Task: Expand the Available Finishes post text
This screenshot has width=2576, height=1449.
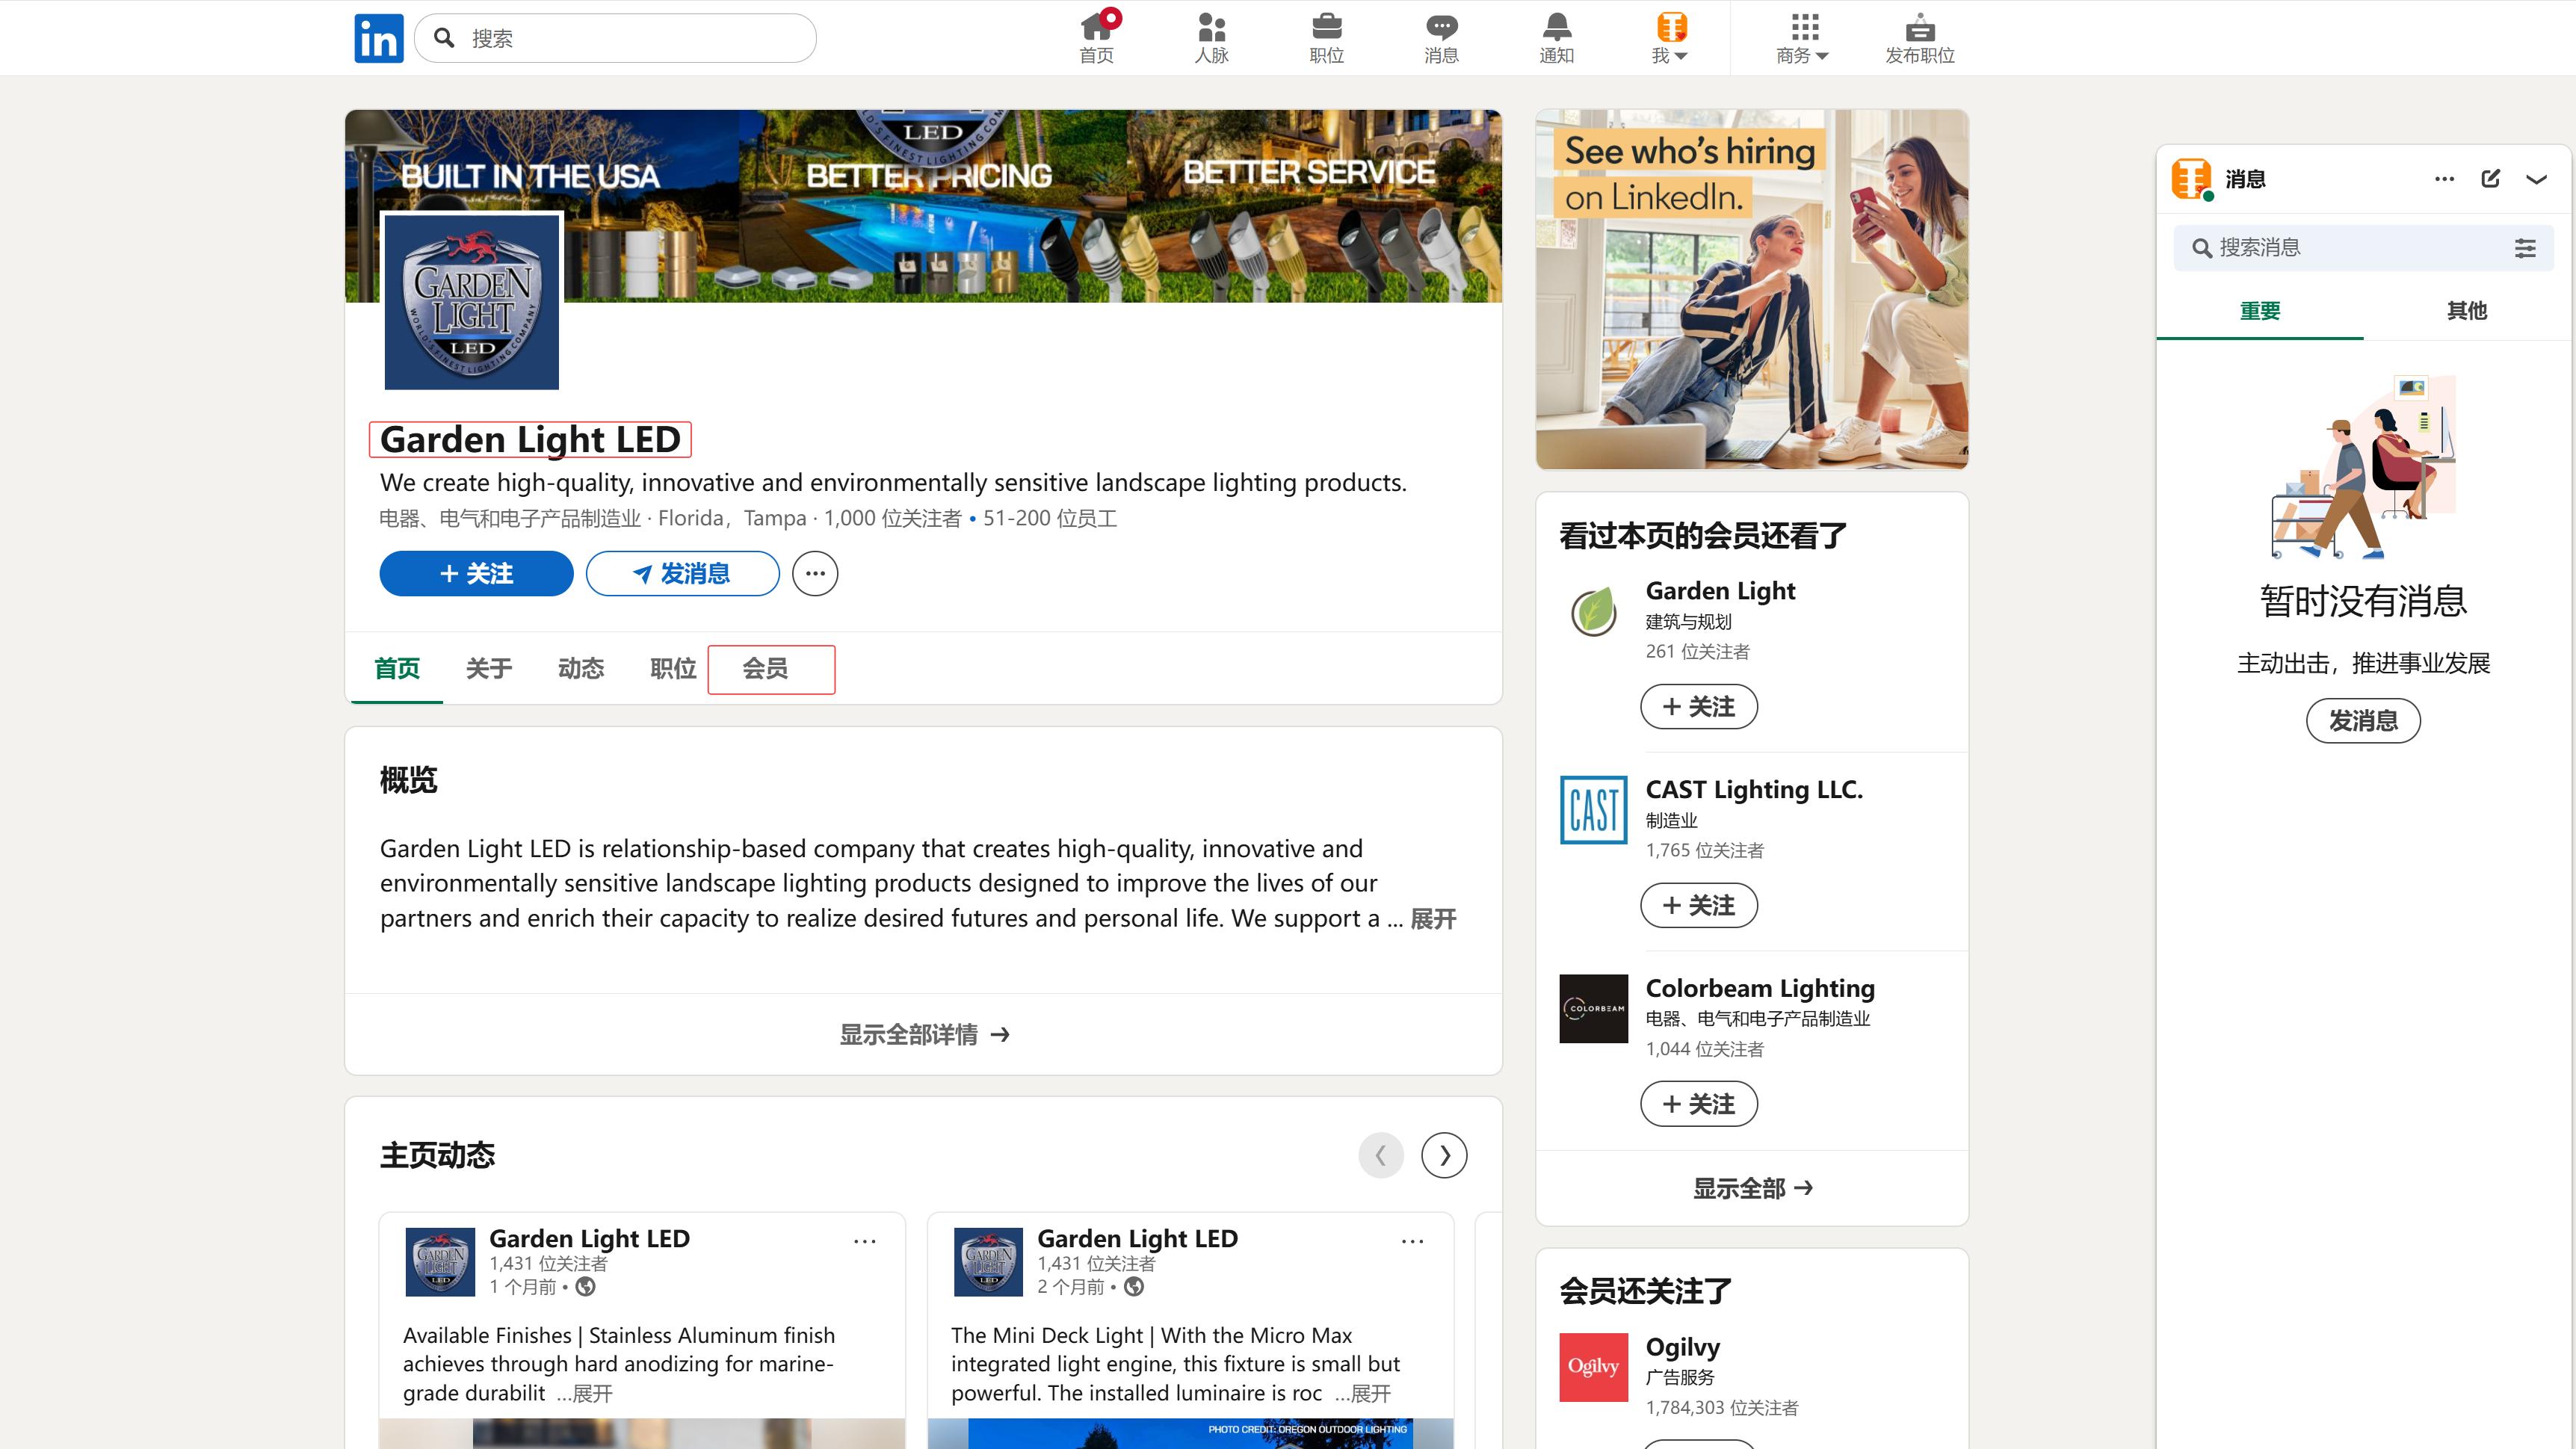Action: [585, 1393]
